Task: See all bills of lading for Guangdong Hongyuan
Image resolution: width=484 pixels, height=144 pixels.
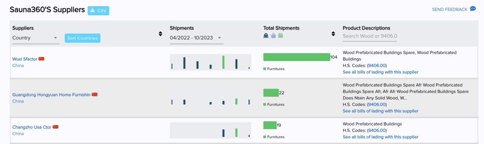Action: tap(380, 111)
